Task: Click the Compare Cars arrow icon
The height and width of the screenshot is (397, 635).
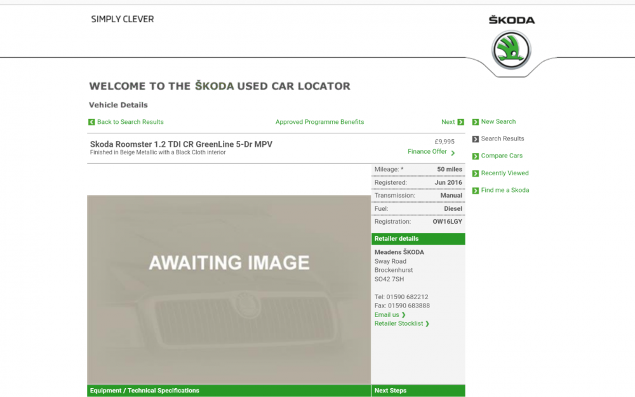Action: (x=476, y=156)
